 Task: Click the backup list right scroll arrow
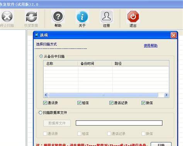click(166, 95)
